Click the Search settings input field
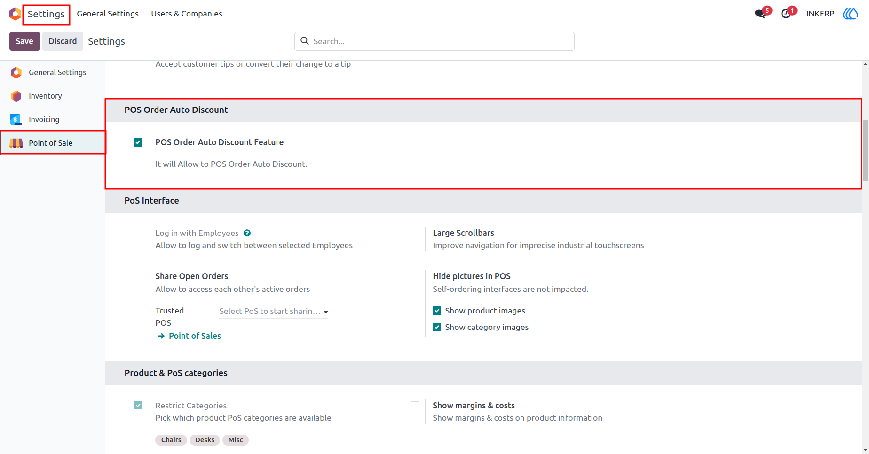869x454 pixels. 434,41
